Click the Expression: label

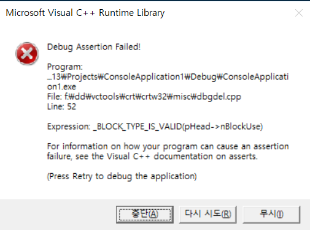[69, 127]
